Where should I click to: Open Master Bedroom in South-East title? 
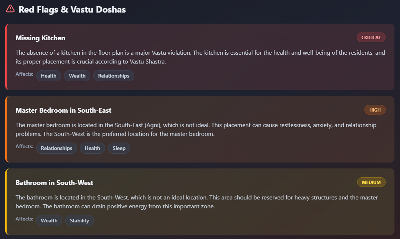point(63,110)
